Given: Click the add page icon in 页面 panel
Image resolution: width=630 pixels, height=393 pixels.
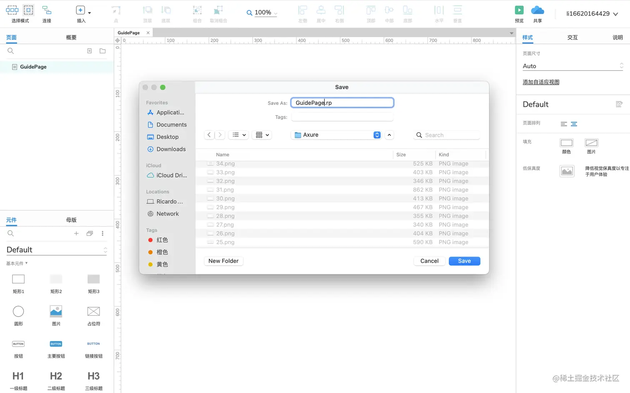Looking at the screenshot, I should click(x=89, y=51).
